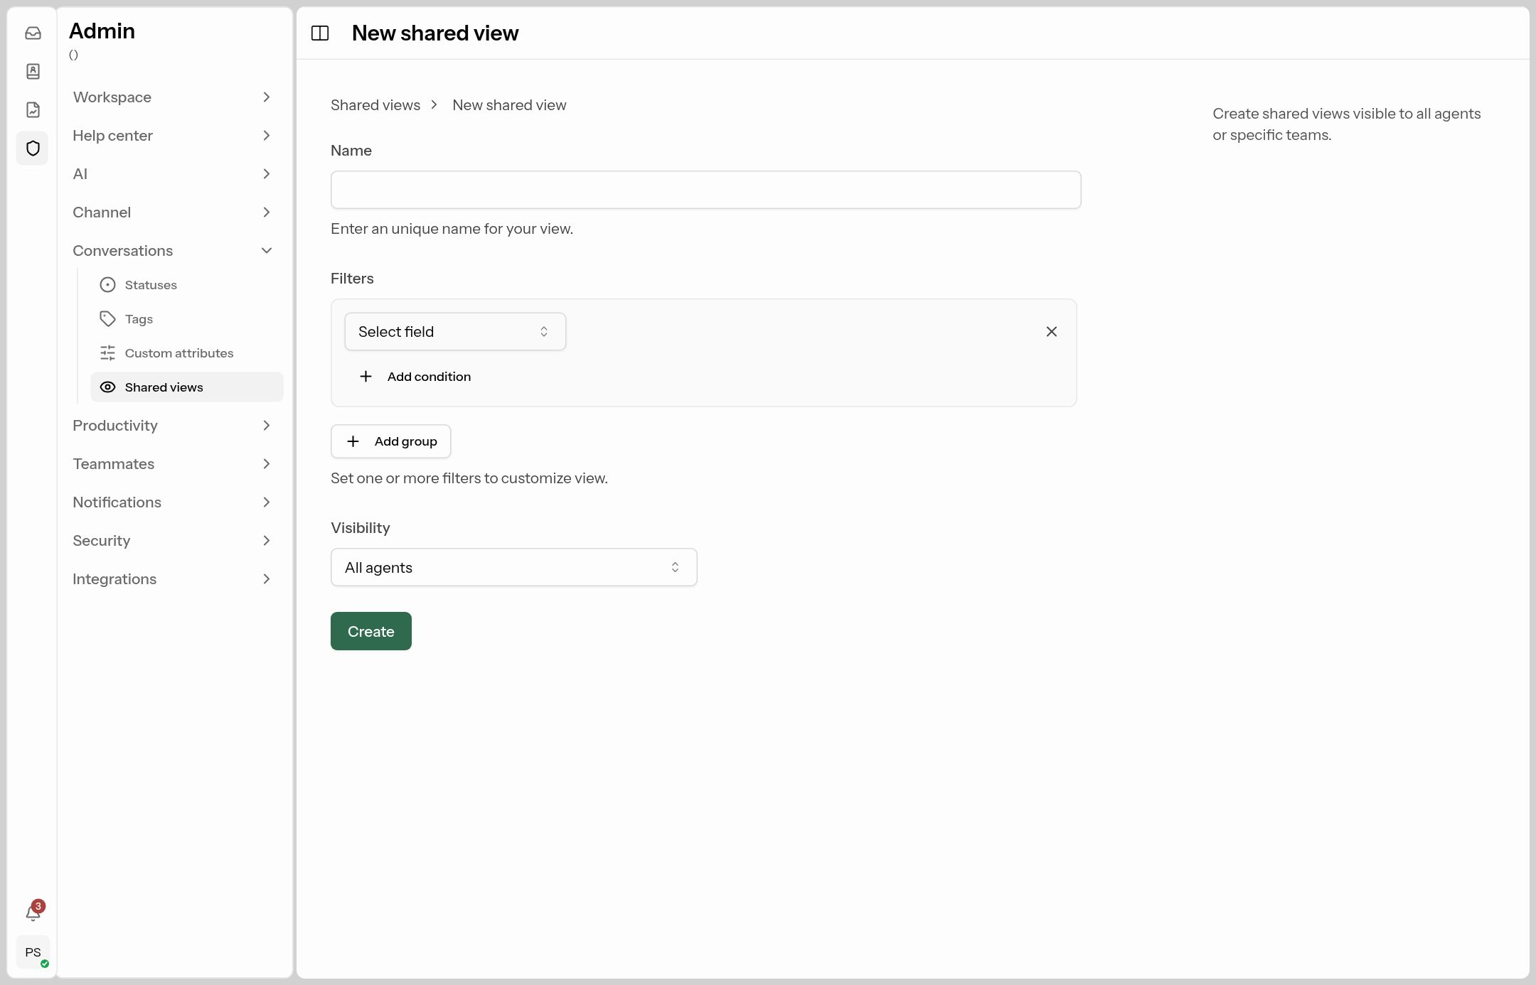
Task: Click the plus icon in Add group
Action: click(353, 441)
